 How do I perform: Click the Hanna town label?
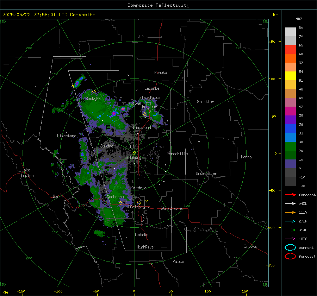coord(246,157)
